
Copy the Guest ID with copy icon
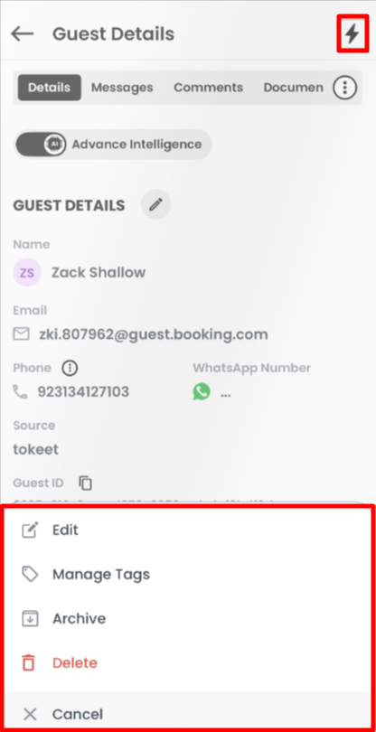[x=86, y=483]
